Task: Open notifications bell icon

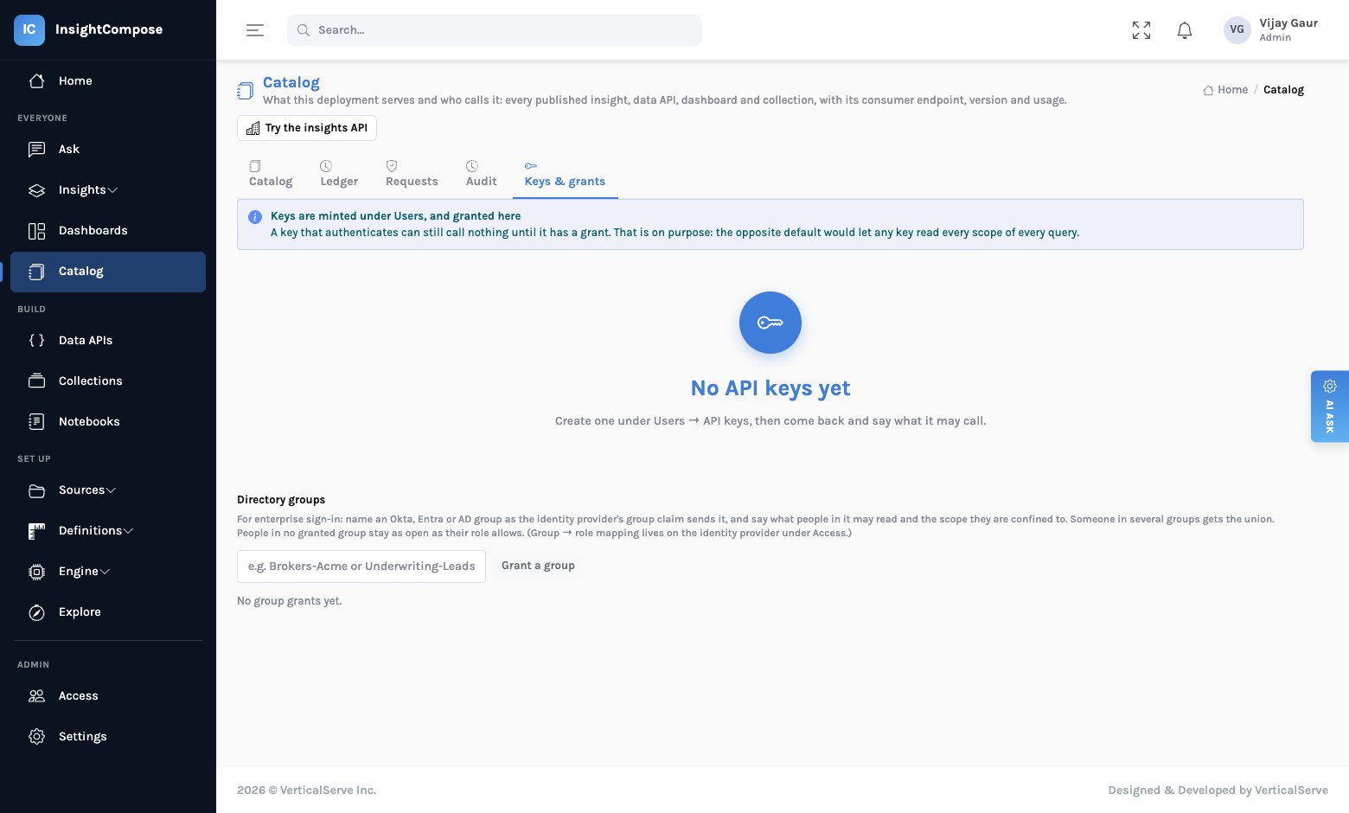Action: (1185, 30)
